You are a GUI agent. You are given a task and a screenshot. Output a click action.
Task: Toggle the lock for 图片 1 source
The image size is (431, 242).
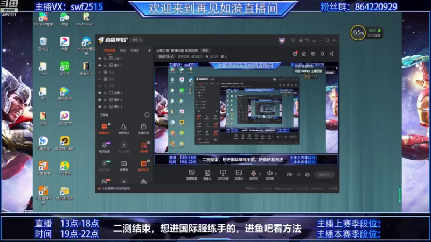pos(105,65)
